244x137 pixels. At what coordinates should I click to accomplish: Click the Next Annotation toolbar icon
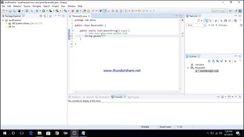click(126, 11)
